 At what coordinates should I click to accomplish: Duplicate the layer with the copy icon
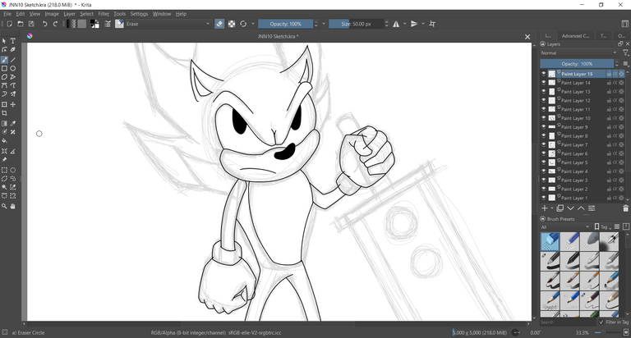coord(560,208)
